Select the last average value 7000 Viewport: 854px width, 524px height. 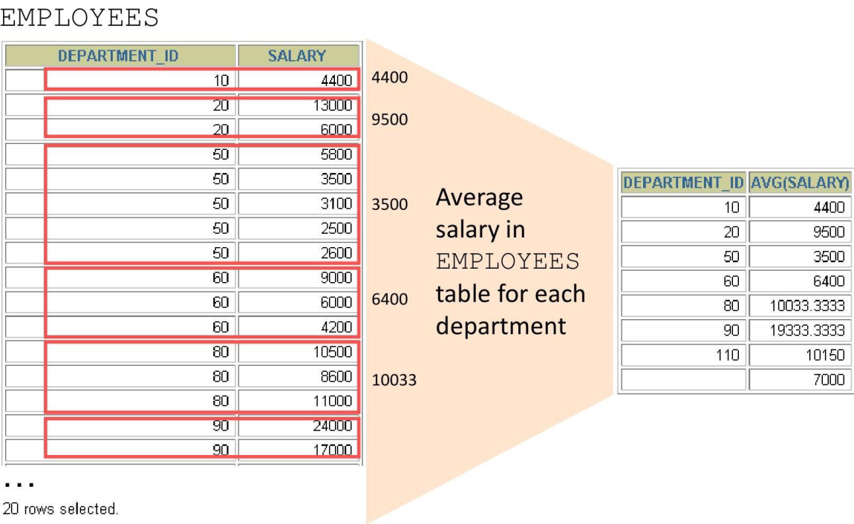(800, 379)
